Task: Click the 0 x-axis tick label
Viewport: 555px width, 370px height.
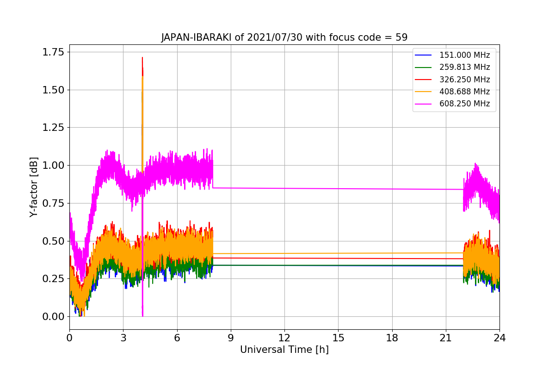Action: pos(69,338)
